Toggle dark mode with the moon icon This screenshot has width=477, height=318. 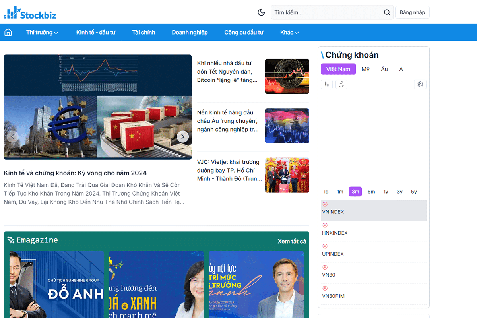click(261, 12)
